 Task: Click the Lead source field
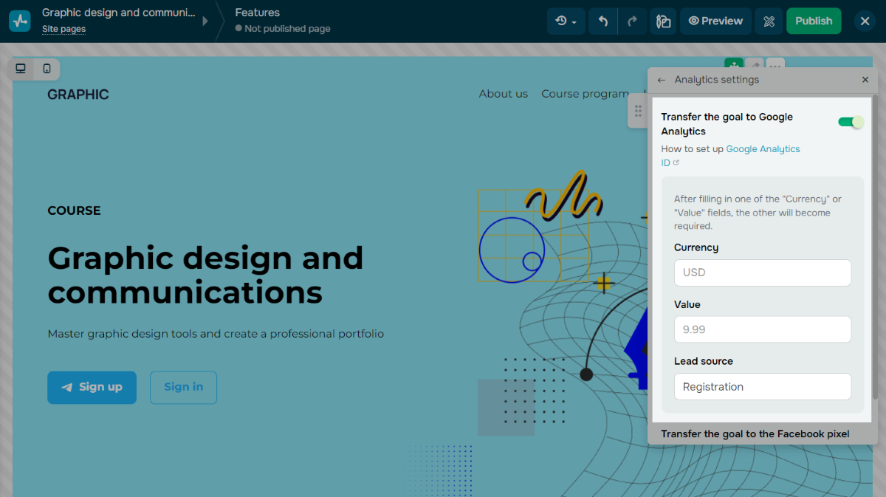762,387
